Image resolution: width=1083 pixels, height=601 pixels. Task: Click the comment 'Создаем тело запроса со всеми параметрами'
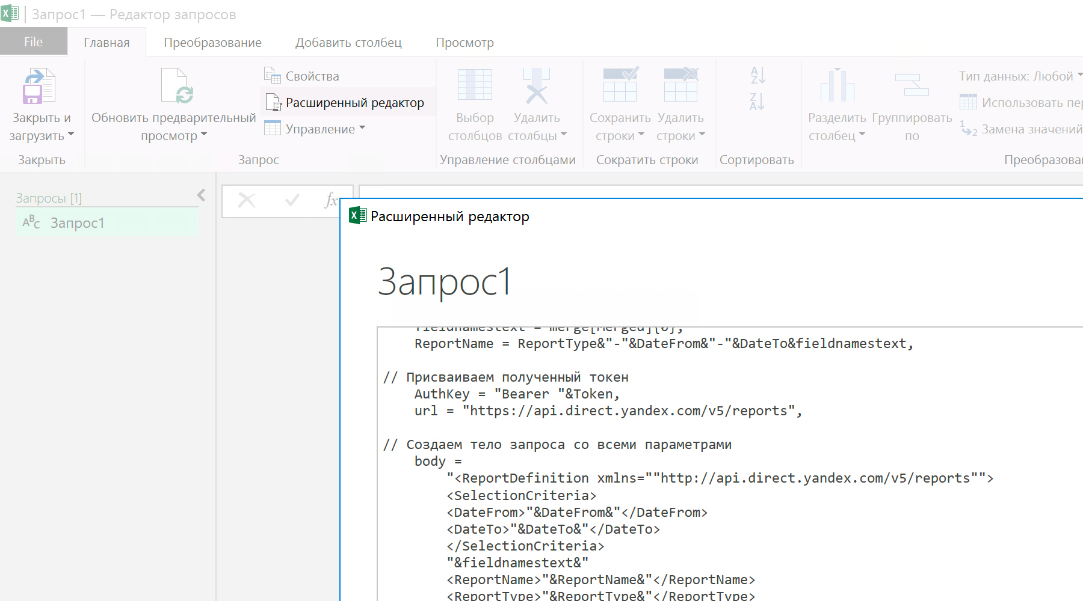click(x=569, y=445)
